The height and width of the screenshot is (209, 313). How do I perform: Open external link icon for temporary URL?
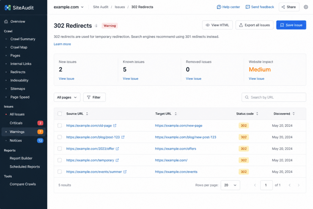pyautogui.click(x=117, y=160)
